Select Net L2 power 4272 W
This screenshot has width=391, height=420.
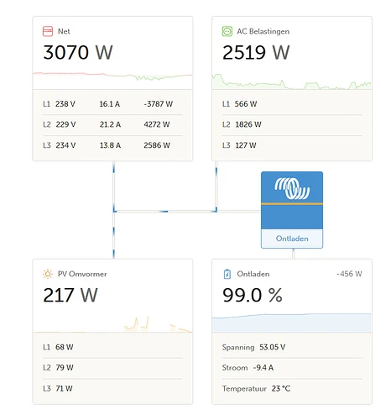click(157, 124)
